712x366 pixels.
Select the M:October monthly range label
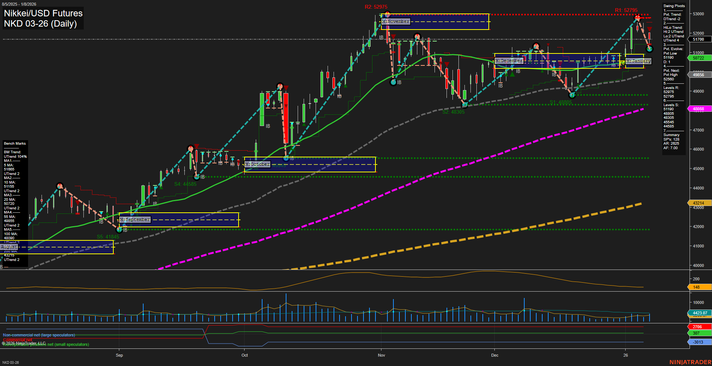coord(257,164)
